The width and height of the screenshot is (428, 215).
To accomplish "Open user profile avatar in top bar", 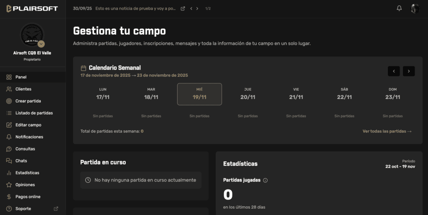I will tap(415, 8).
